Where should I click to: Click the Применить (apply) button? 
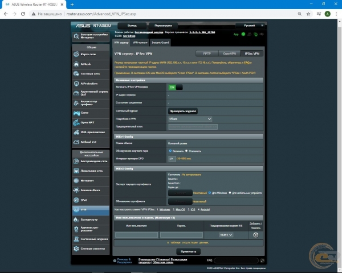click(x=188, y=251)
